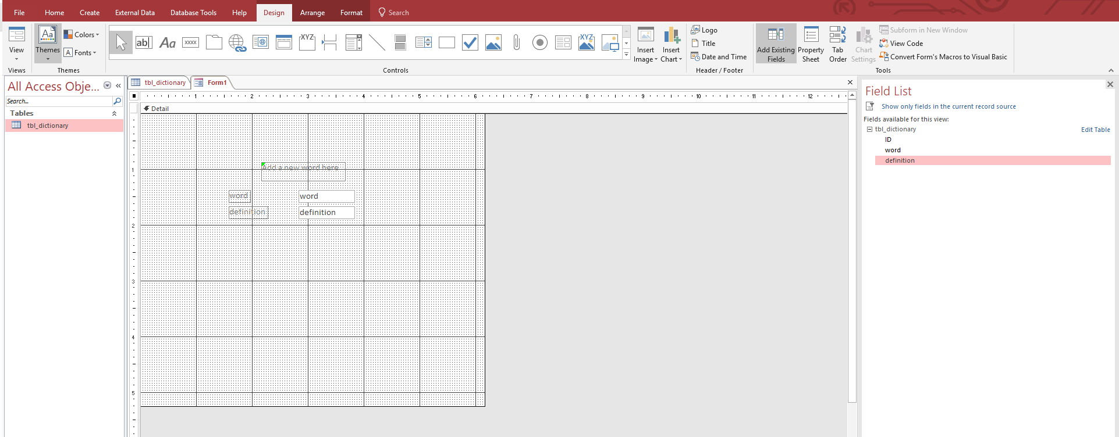
Task: Select the definition text box on the form
Action: click(326, 213)
